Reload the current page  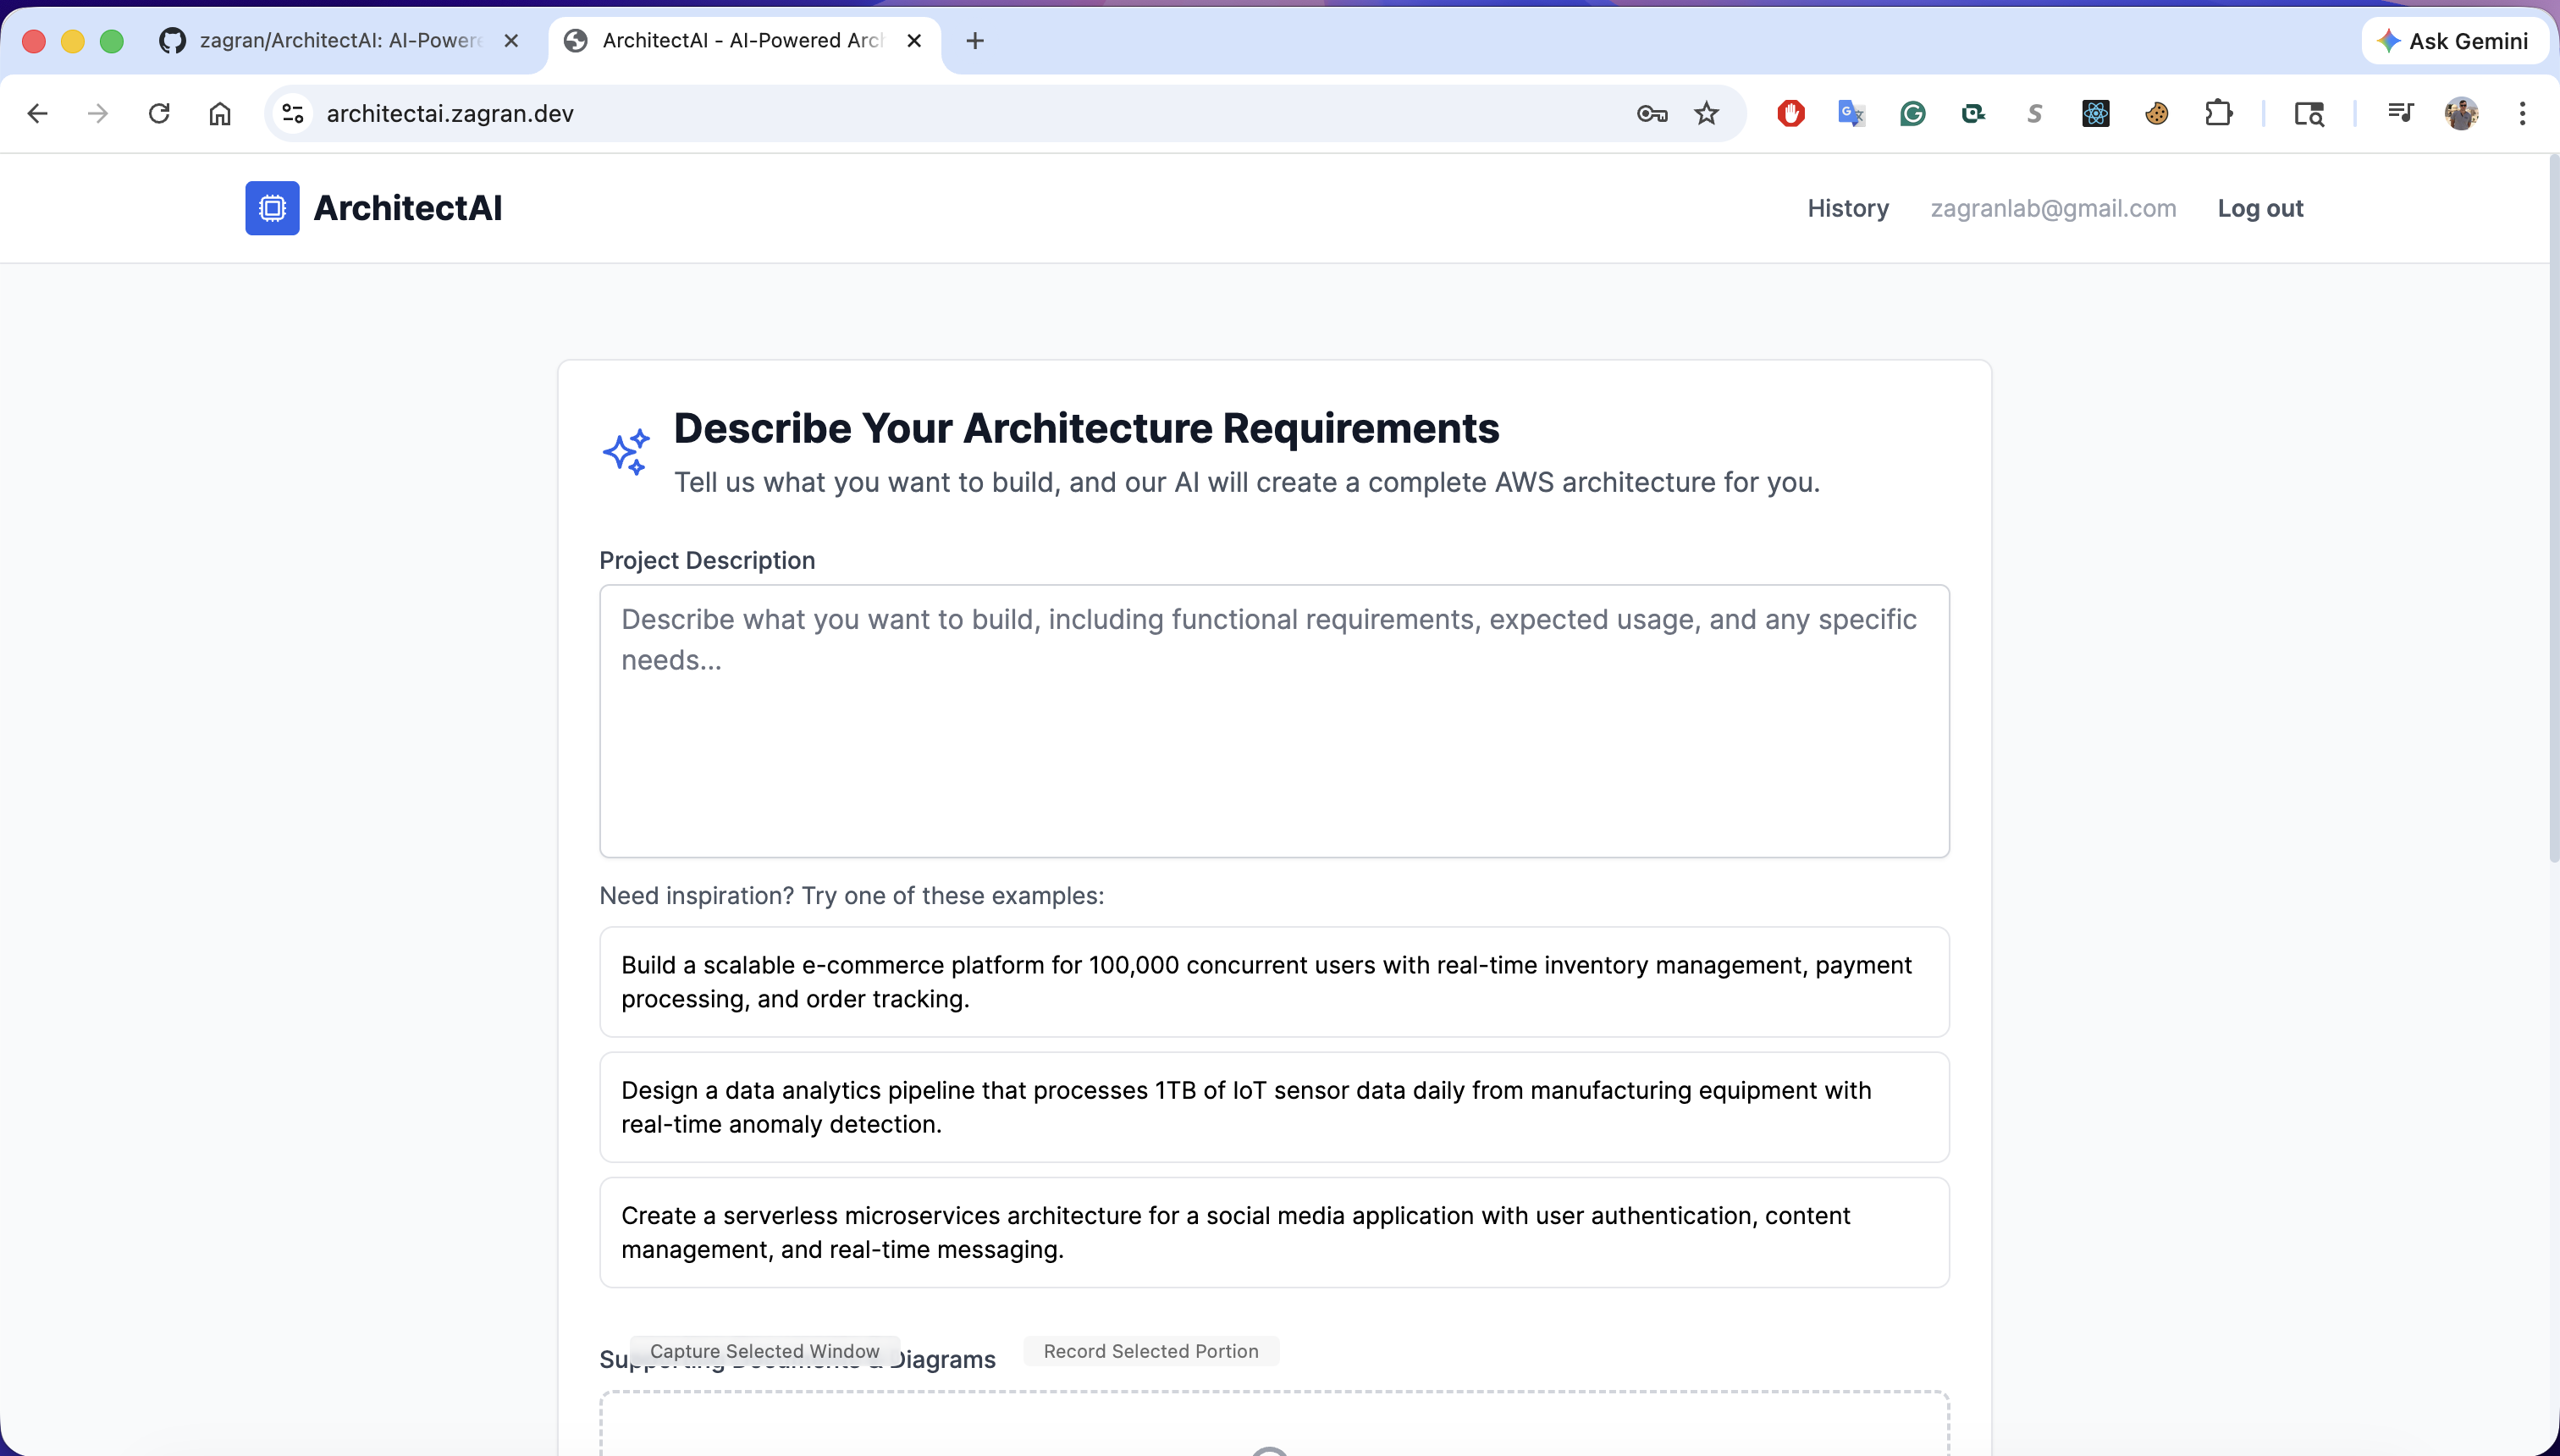click(159, 114)
